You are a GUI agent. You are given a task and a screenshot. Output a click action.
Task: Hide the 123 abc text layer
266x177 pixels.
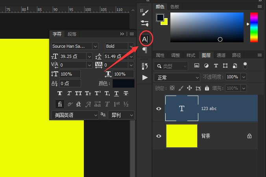[159, 108]
